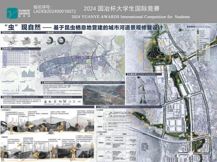Click the north arrow compass on master plan
217x162 pixels.
180,30
